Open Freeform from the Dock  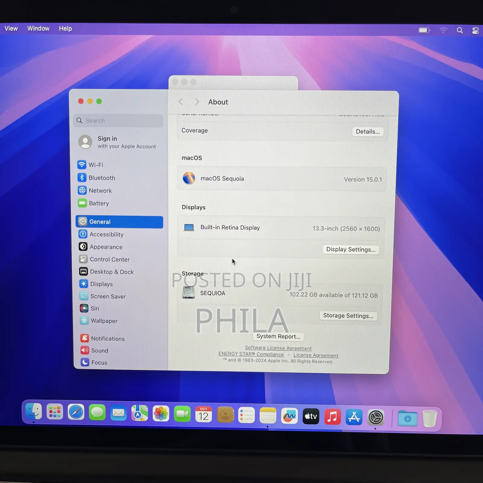pos(289,416)
